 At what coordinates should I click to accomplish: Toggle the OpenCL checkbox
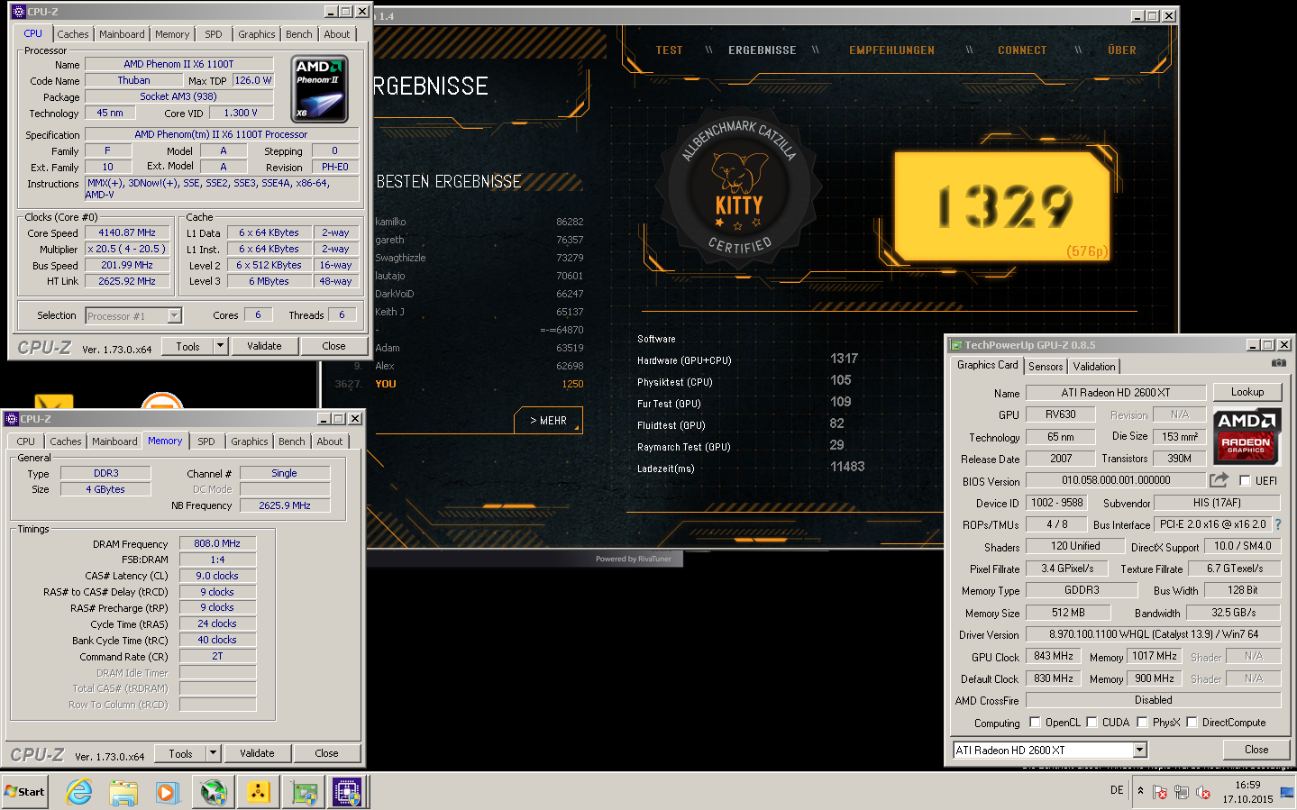[x=1035, y=722]
